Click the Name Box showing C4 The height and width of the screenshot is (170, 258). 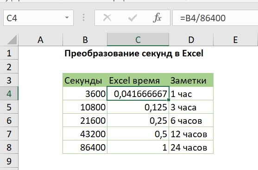38,18
